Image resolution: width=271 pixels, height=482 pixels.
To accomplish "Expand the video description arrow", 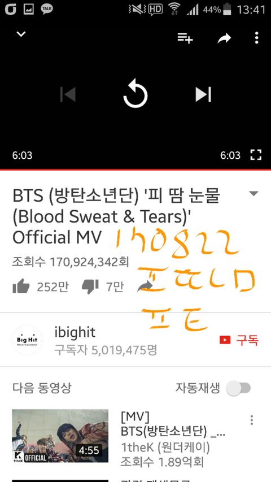I will pos(253,194).
